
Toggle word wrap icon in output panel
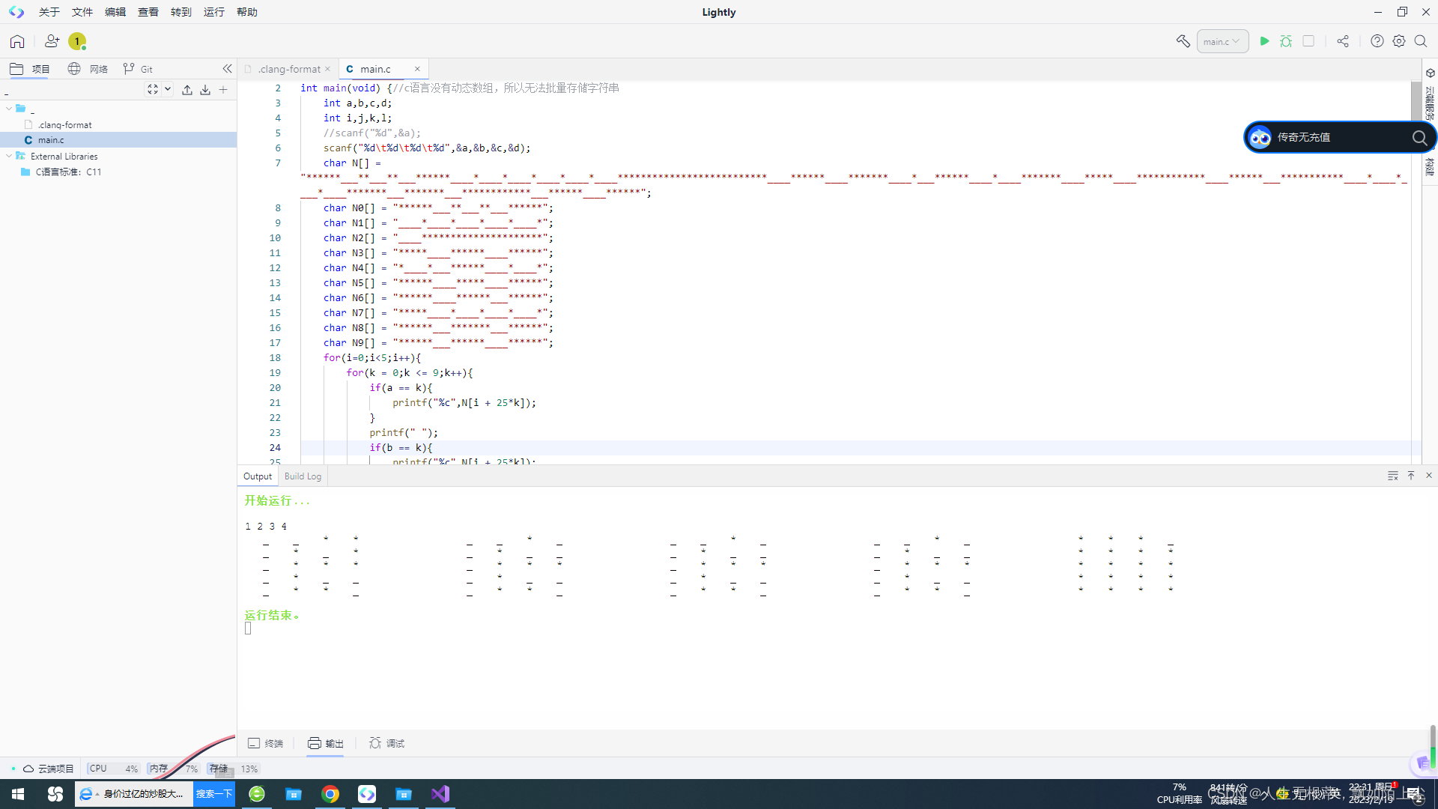click(1392, 476)
